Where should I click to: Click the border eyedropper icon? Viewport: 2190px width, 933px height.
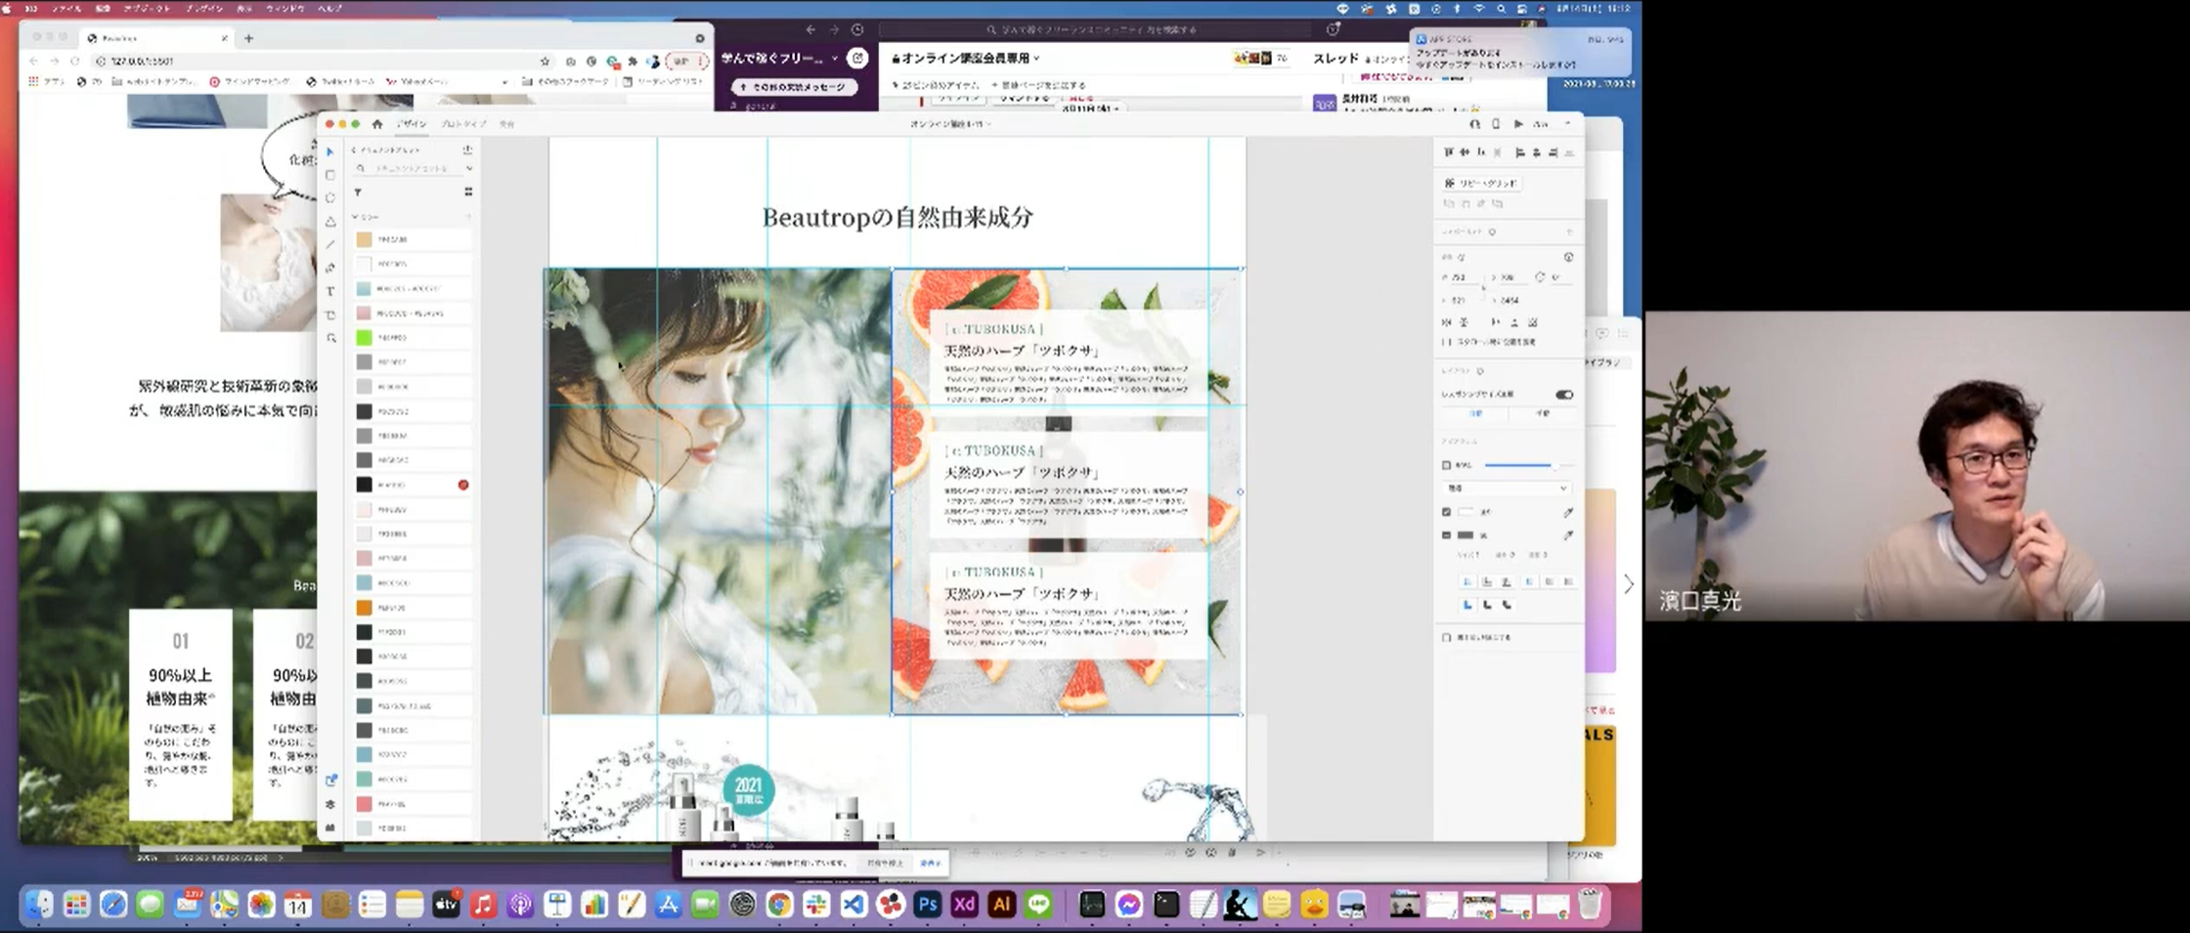point(1568,535)
